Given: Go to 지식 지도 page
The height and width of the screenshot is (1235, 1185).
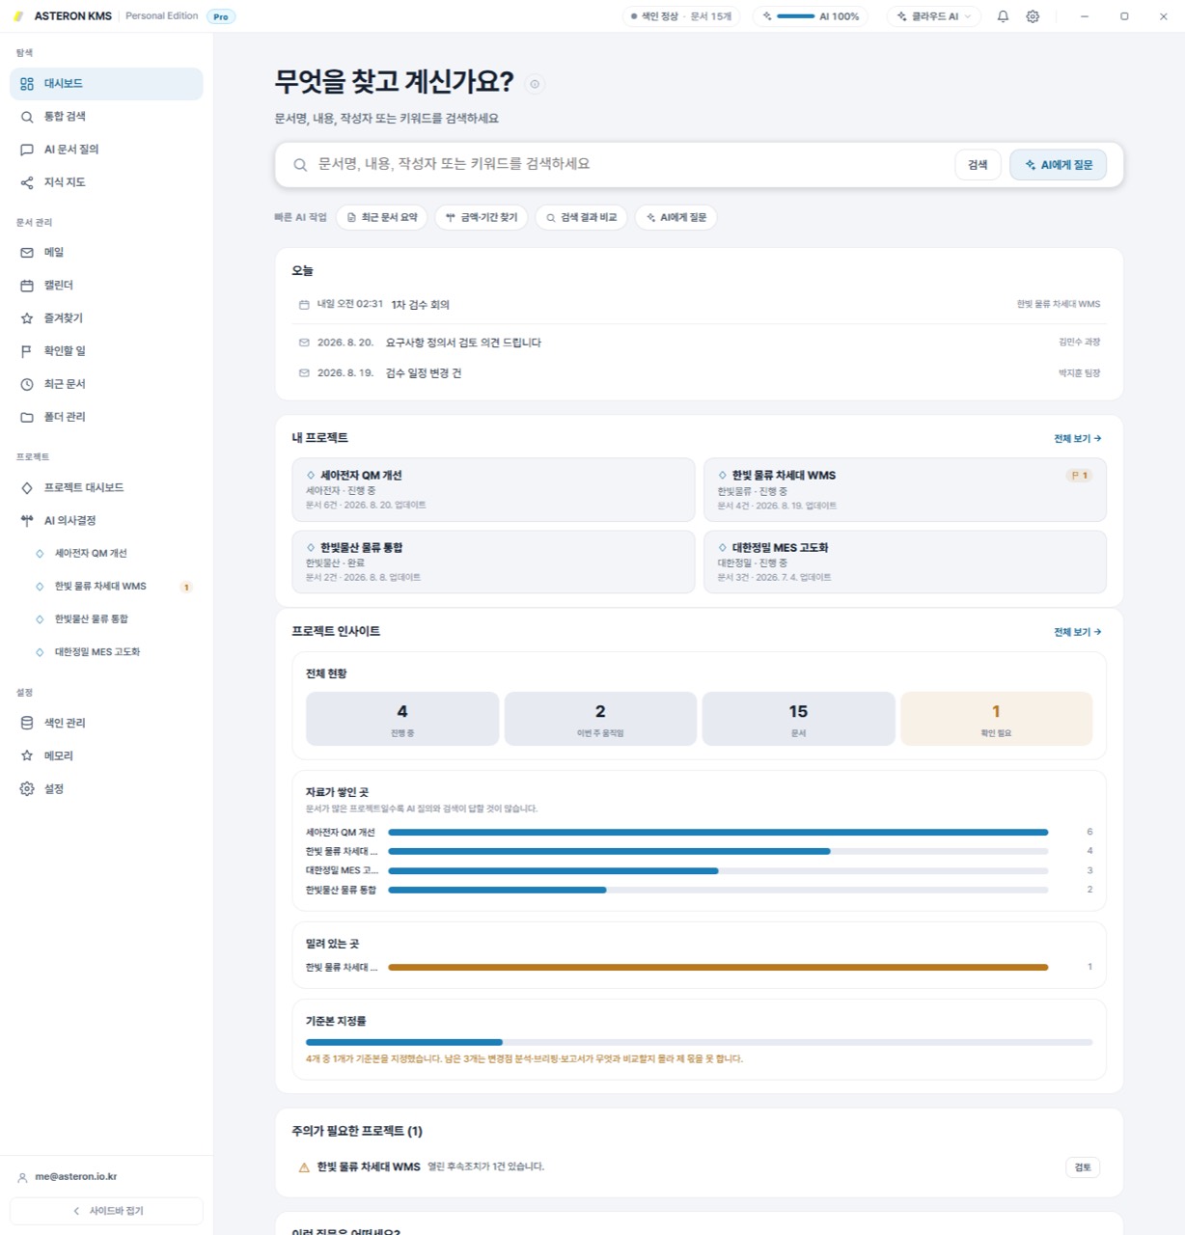Looking at the screenshot, I should click(x=106, y=182).
